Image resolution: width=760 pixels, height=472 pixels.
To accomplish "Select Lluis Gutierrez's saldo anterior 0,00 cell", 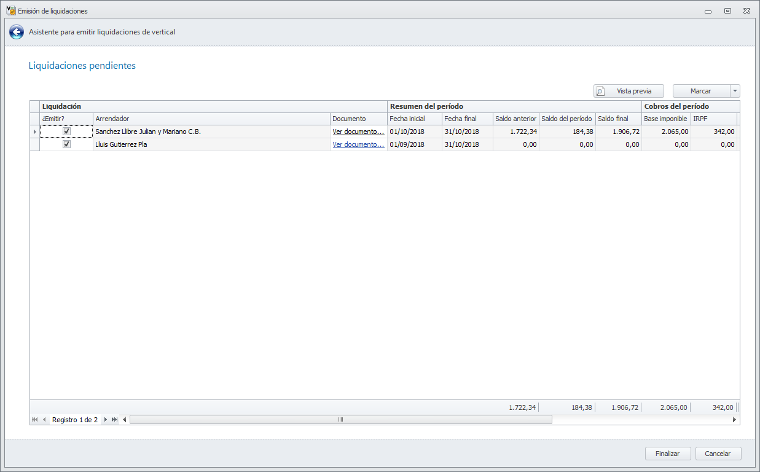I will point(516,144).
